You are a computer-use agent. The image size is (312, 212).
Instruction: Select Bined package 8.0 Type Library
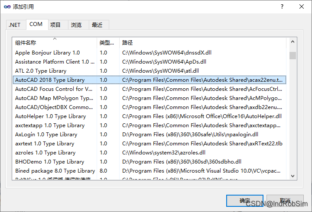pos(149,171)
